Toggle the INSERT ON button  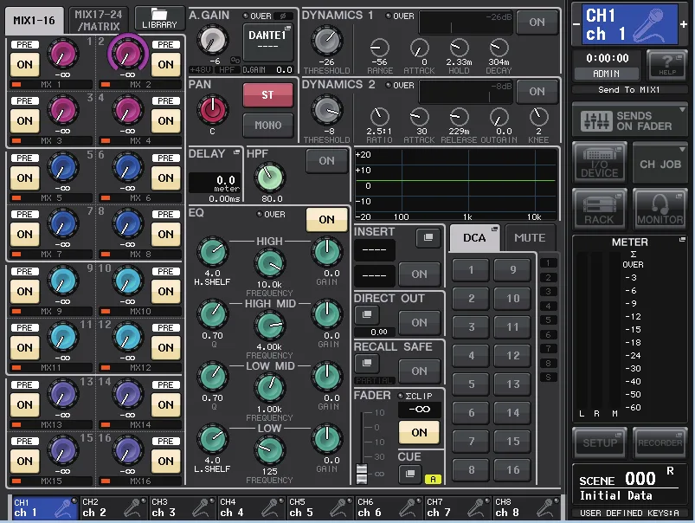click(419, 274)
